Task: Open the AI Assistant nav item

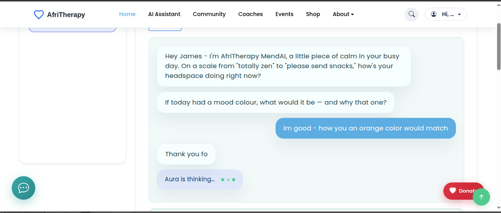Action: pos(164,14)
